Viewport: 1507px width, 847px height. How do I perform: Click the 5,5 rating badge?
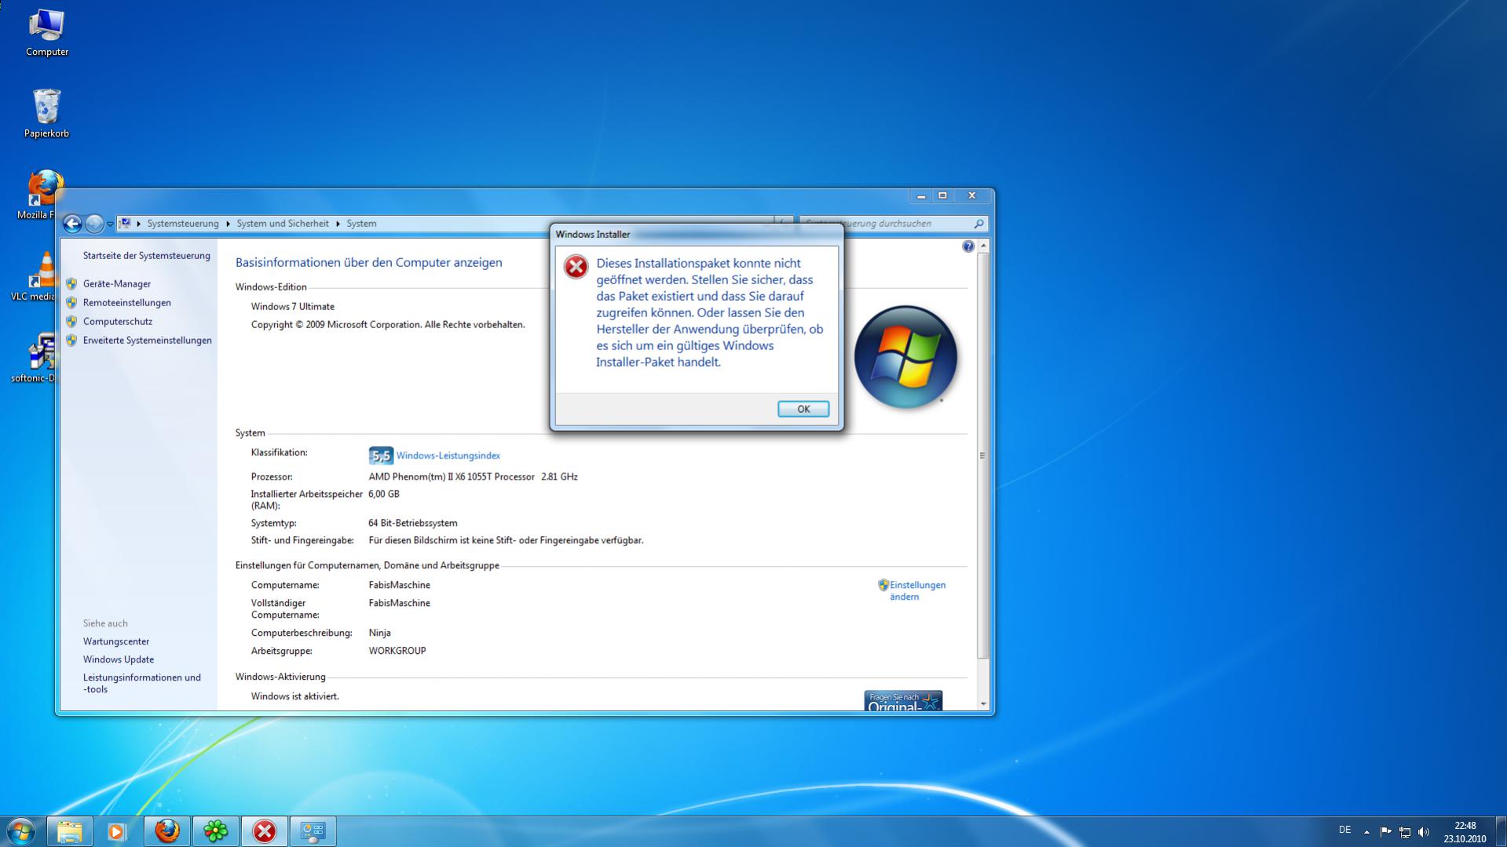point(381,455)
